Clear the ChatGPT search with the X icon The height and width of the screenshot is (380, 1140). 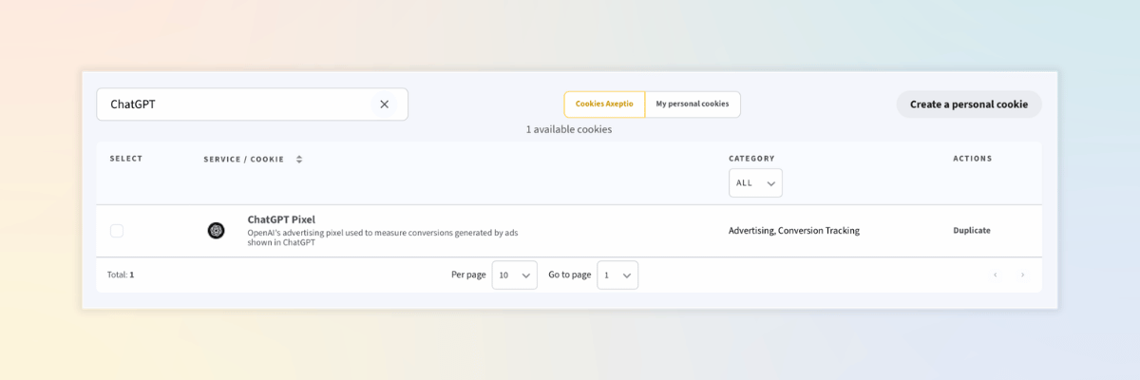384,104
